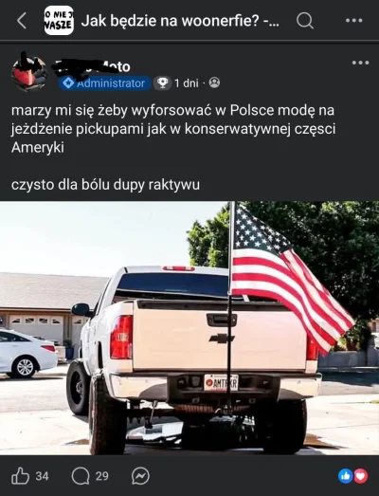Tap the author name ending in "Moto"
The width and height of the screenshot is (379, 496).
[91, 65]
